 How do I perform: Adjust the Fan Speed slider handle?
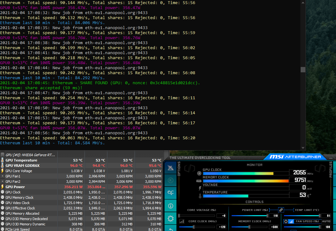[x=320, y=227]
